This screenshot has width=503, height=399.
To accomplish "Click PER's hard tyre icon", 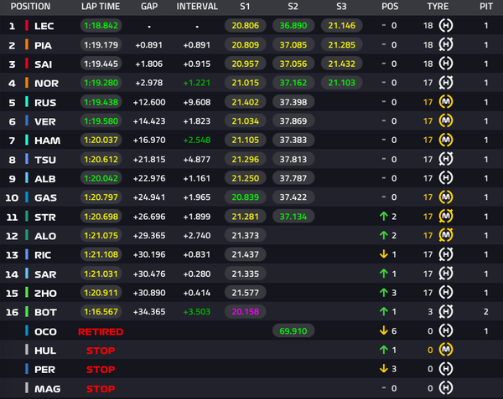I will coord(446,369).
